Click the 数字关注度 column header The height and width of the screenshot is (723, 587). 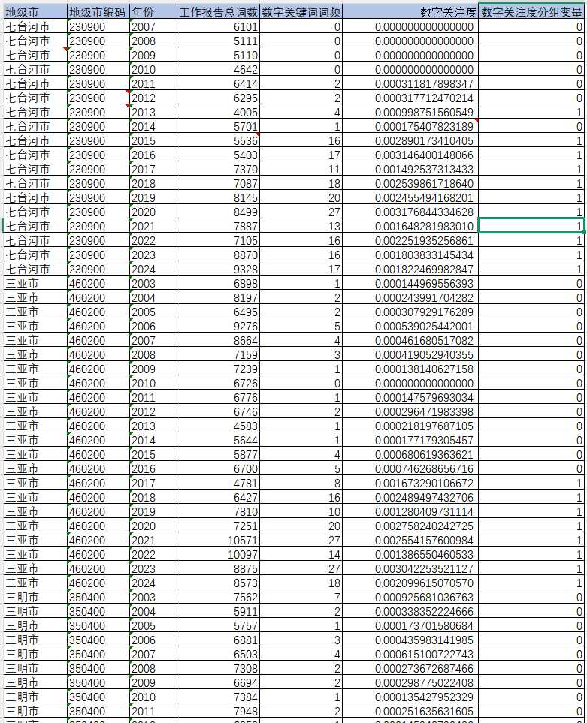[410, 12]
